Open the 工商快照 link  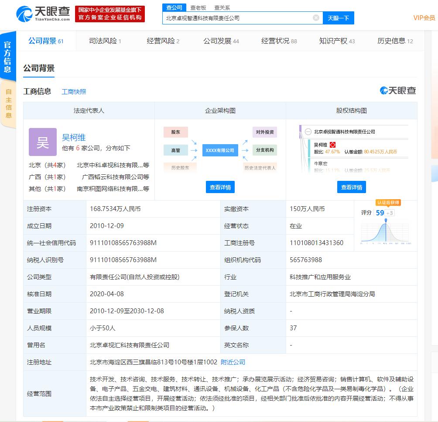pos(74,92)
